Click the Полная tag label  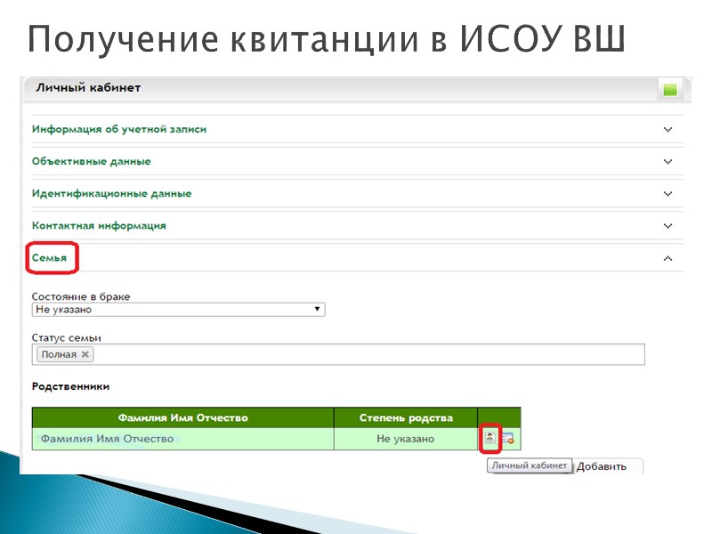(x=59, y=354)
